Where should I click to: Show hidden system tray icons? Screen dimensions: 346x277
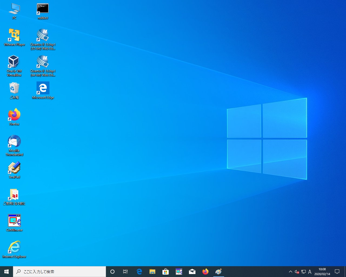point(291,272)
